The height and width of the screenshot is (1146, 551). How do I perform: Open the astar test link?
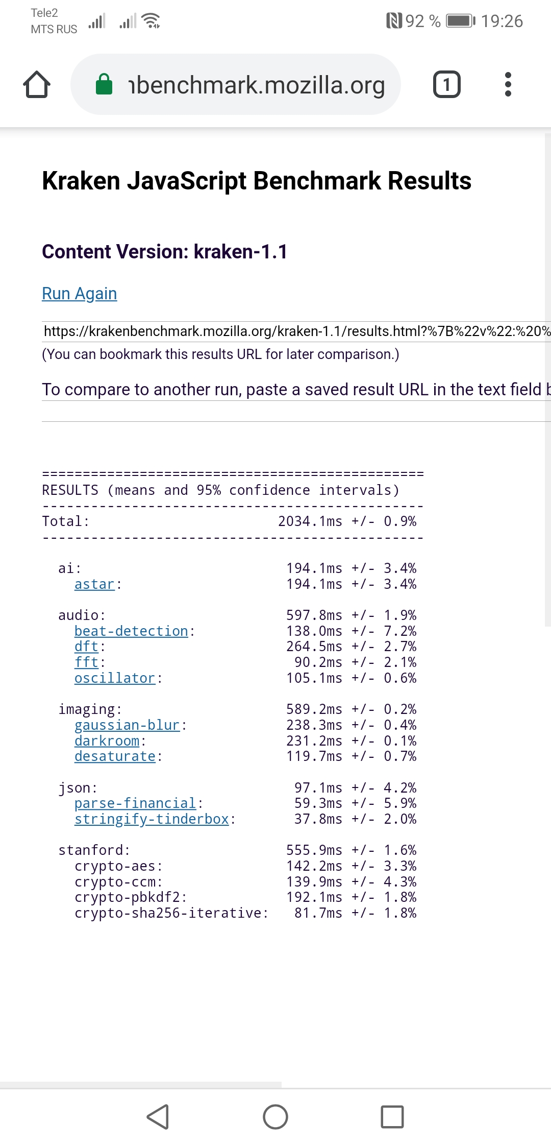pos(94,584)
